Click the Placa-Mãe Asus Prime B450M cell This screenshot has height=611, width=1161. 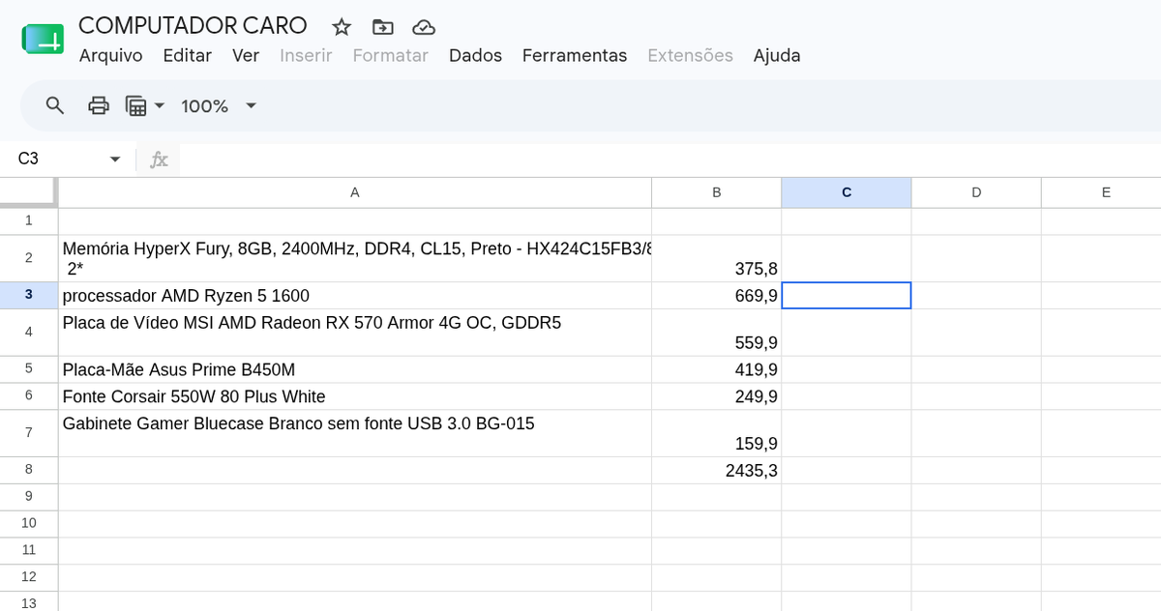(x=355, y=369)
